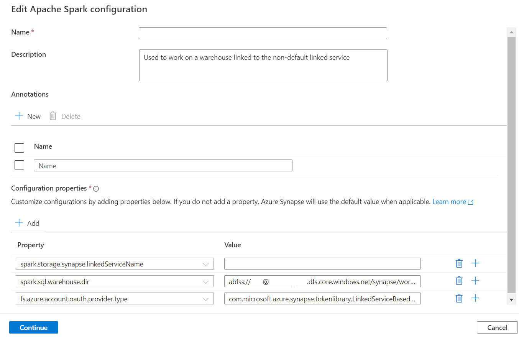Delete the spark.sql.warehouse.dir property row

point(459,281)
